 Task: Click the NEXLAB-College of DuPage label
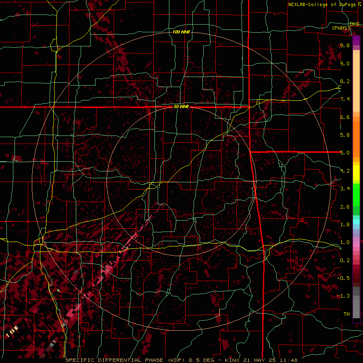pos(323,4)
